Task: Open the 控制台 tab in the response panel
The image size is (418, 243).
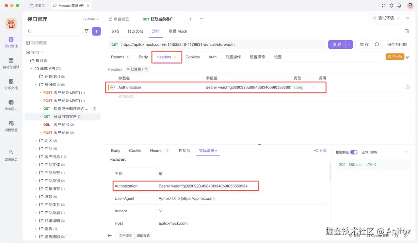Action: 184,151
